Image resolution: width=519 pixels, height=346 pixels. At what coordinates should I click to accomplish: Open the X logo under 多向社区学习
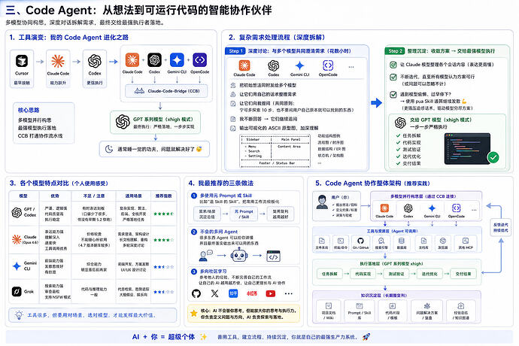pos(214,293)
